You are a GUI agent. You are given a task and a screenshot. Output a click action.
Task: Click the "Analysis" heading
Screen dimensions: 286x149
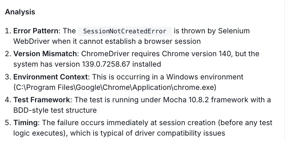tap(20, 12)
